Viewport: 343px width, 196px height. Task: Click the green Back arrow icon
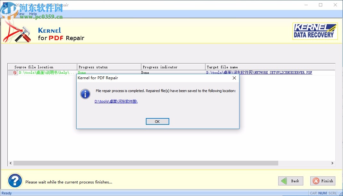pyautogui.click(x=284, y=181)
